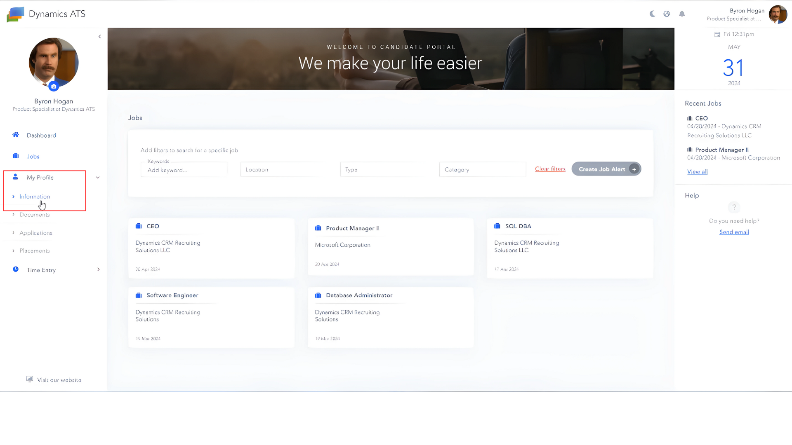The height and width of the screenshot is (445, 792).
Task: Click plus icon on Create Job Alert
Action: 634,169
